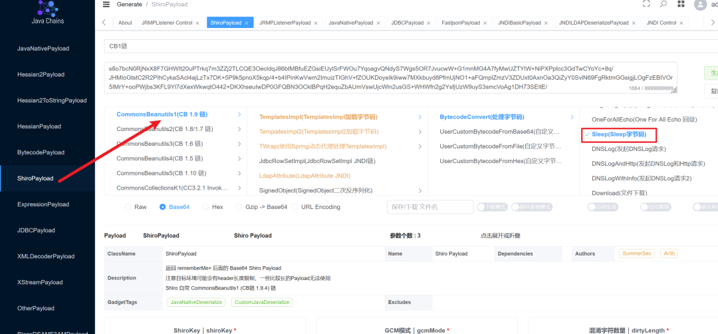Screen dimensions: 718x334
Task: Toggle the 自动复制 switch
Action: click(x=656, y=207)
